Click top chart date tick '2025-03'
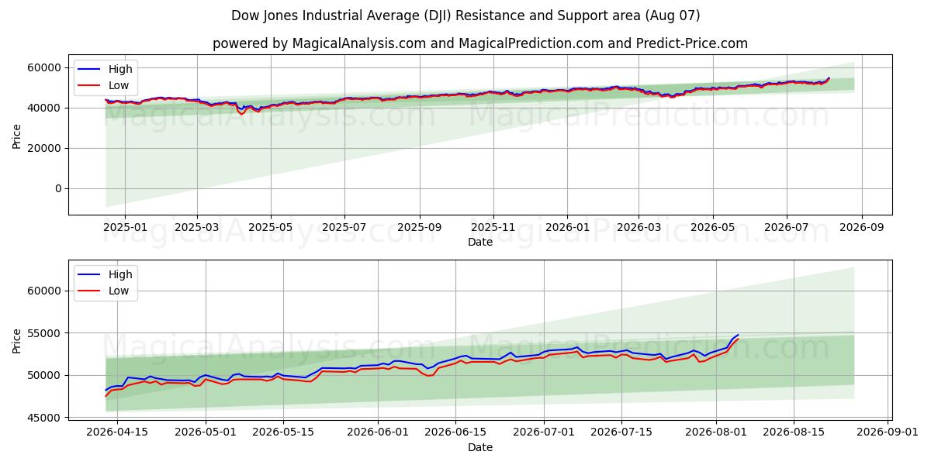Screen dimensions: 931x465 [197, 228]
